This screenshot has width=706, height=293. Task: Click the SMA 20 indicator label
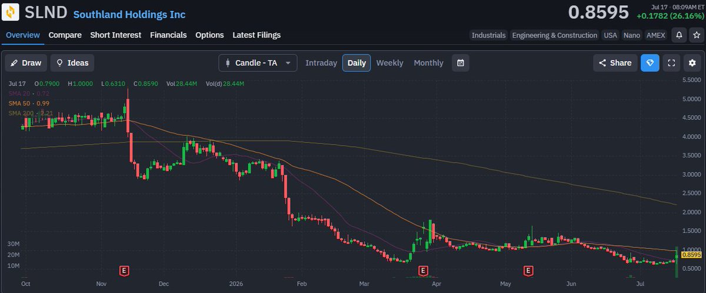(x=28, y=93)
